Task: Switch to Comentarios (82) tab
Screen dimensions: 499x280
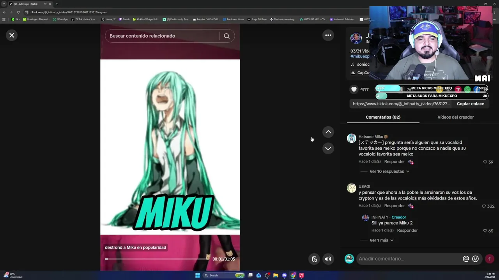Action: (383, 117)
